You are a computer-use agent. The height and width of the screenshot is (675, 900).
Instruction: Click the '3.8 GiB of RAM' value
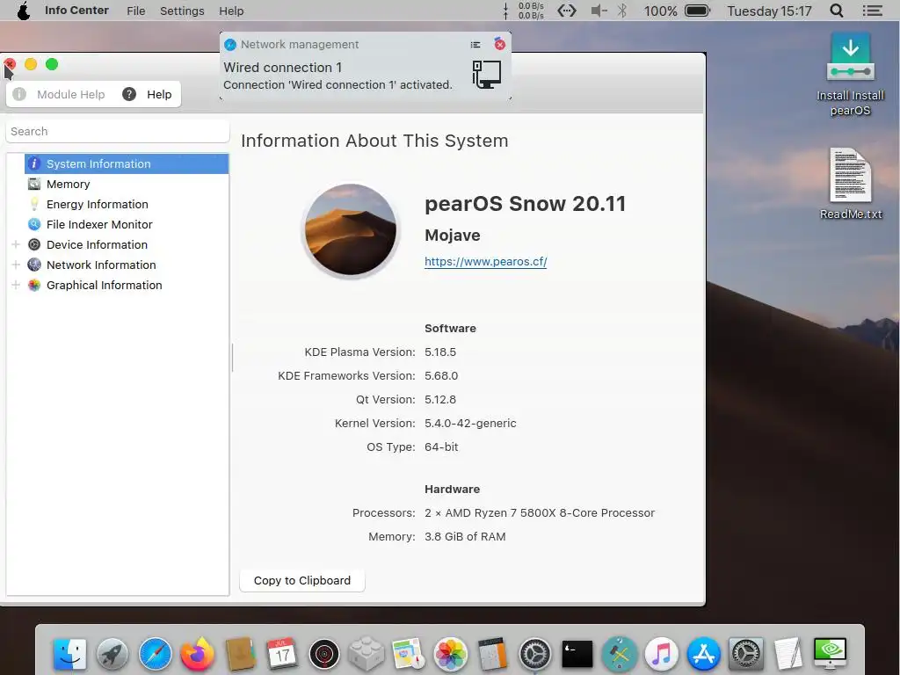(465, 537)
